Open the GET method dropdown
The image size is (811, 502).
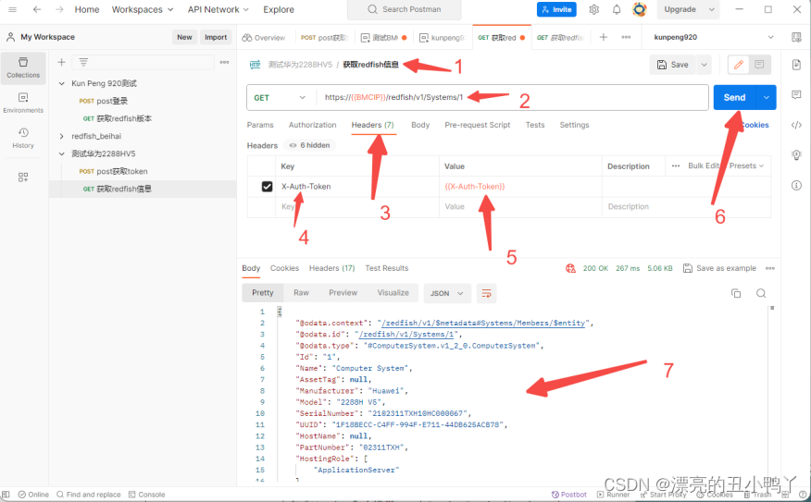point(281,97)
